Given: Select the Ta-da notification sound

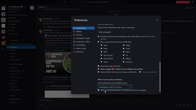Looking at the screenshot, I should tap(124, 48).
